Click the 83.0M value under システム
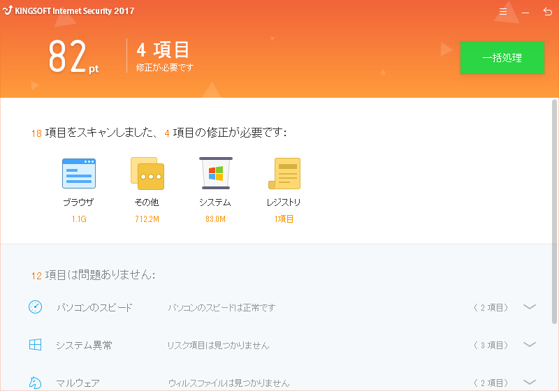Screen dimensions: 559x391 [215, 219]
